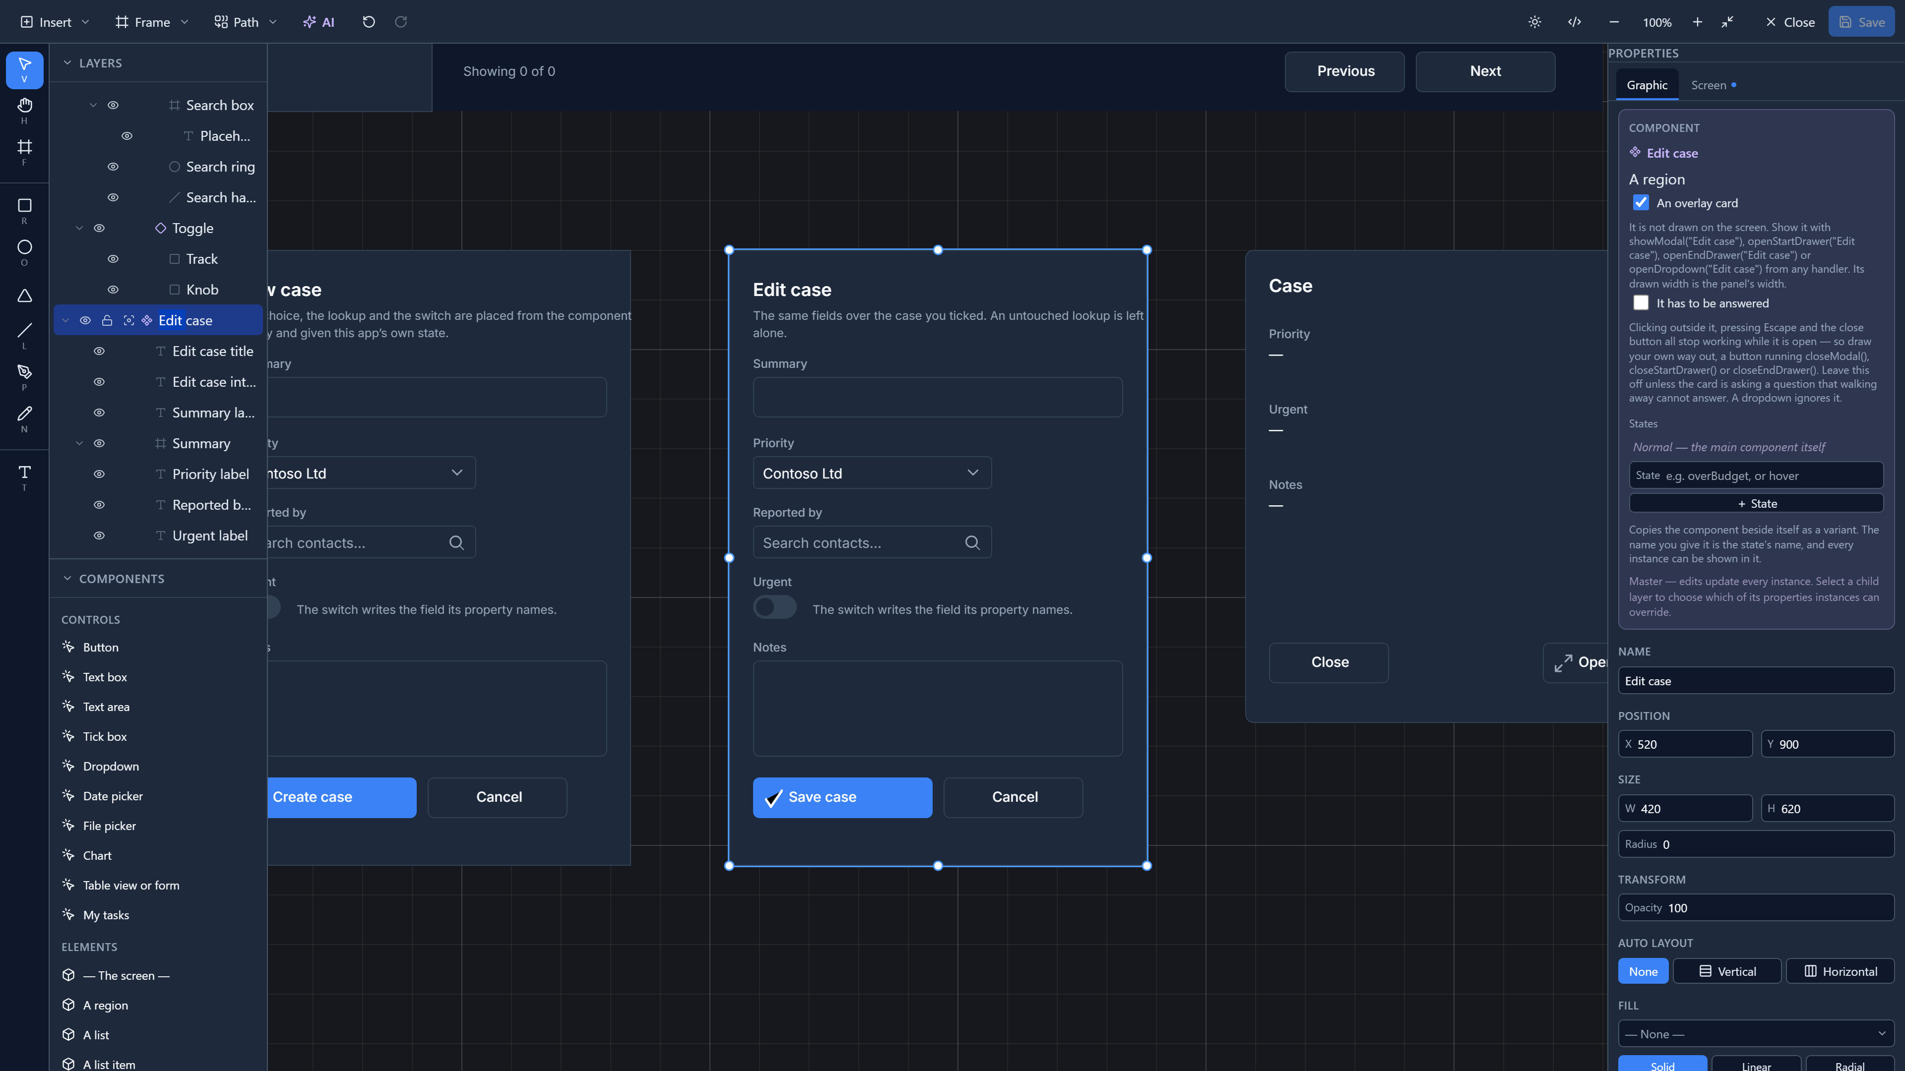Open the Insert dropdown menu
The image size is (1905, 1071).
tap(55, 22)
